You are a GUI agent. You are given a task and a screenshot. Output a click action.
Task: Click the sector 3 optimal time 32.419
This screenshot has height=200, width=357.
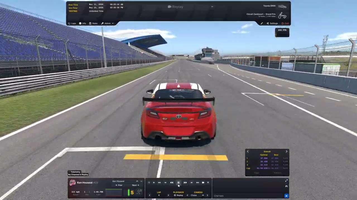[x=264, y=165]
